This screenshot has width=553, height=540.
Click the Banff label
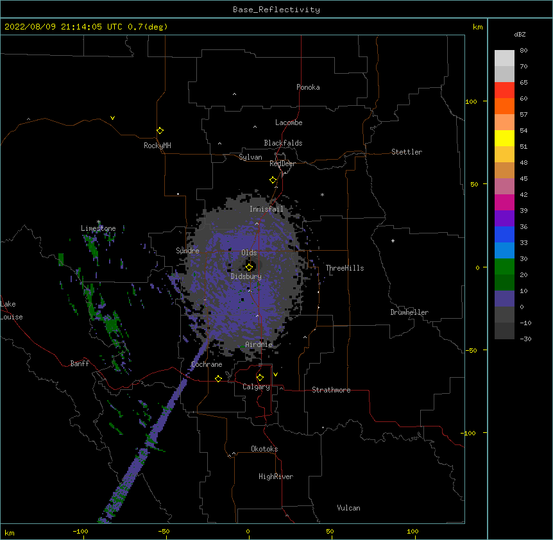pyautogui.click(x=80, y=364)
